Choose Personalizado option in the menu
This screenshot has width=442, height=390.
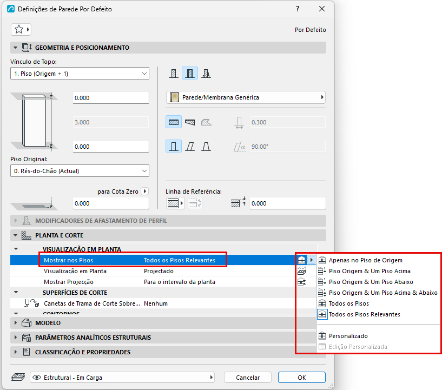[378, 336]
